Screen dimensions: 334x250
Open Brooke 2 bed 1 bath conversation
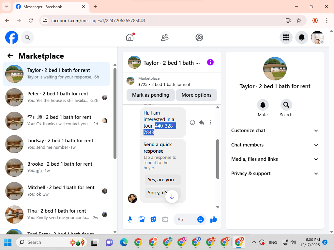point(56,168)
